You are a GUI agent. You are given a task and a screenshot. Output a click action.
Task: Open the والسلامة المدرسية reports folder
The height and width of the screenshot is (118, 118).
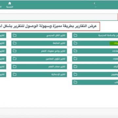click(x=95, y=35)
